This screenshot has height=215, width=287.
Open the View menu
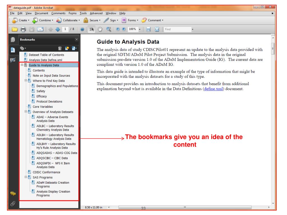point(29,13)
